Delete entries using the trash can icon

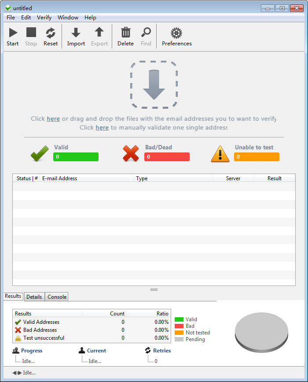tap(126, 32)
